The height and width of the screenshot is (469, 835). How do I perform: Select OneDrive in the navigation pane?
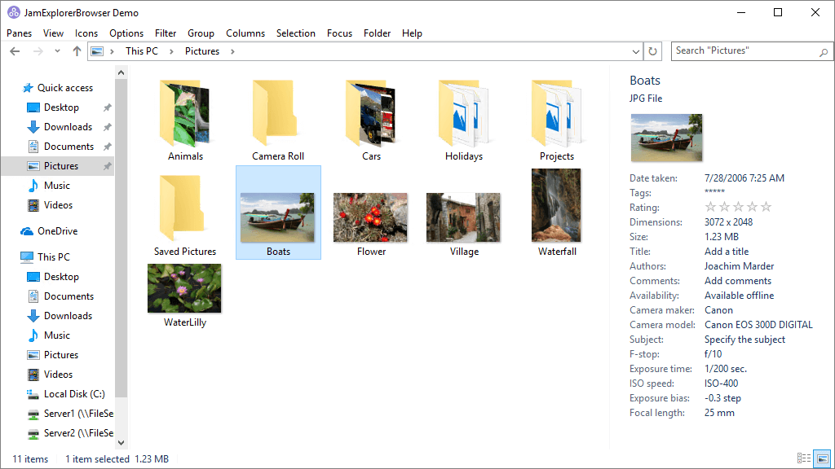coord(57,231)
